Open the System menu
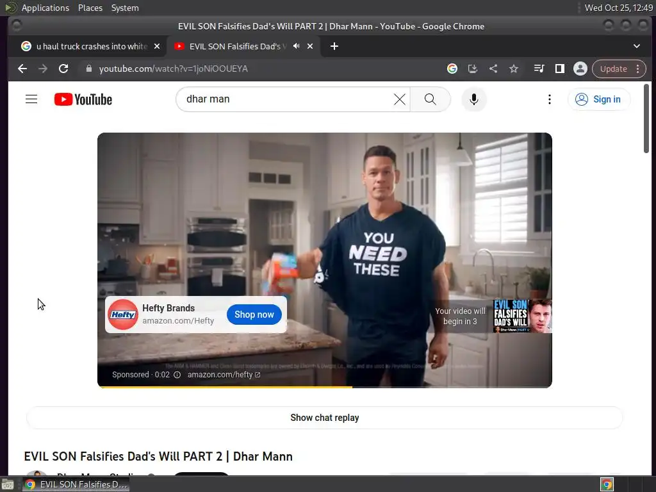656x492 pixels. point(125,8)
